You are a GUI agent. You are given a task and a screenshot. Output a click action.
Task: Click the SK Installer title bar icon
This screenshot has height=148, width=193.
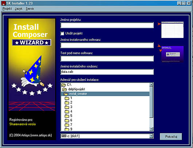click(x=3, y=3)
